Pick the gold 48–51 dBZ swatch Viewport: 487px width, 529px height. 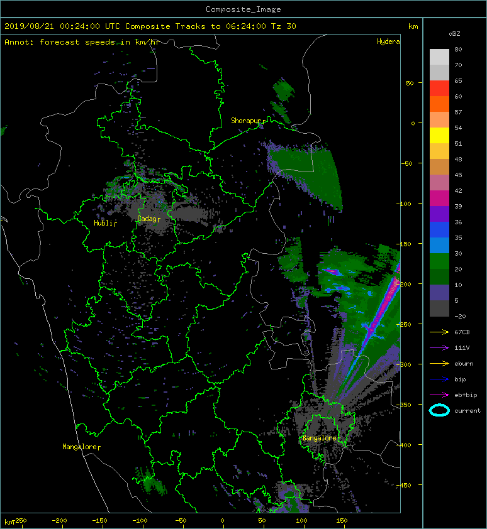(x=439, y=151)
